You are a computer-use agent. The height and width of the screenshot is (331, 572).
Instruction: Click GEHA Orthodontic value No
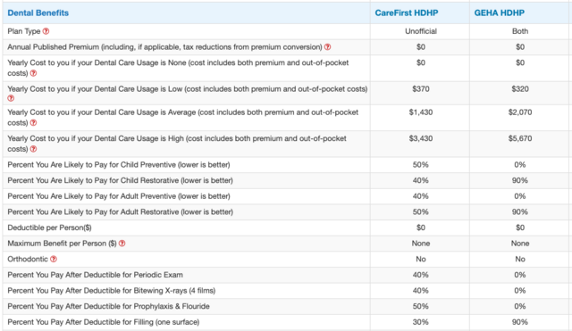(x=520, y=259)
